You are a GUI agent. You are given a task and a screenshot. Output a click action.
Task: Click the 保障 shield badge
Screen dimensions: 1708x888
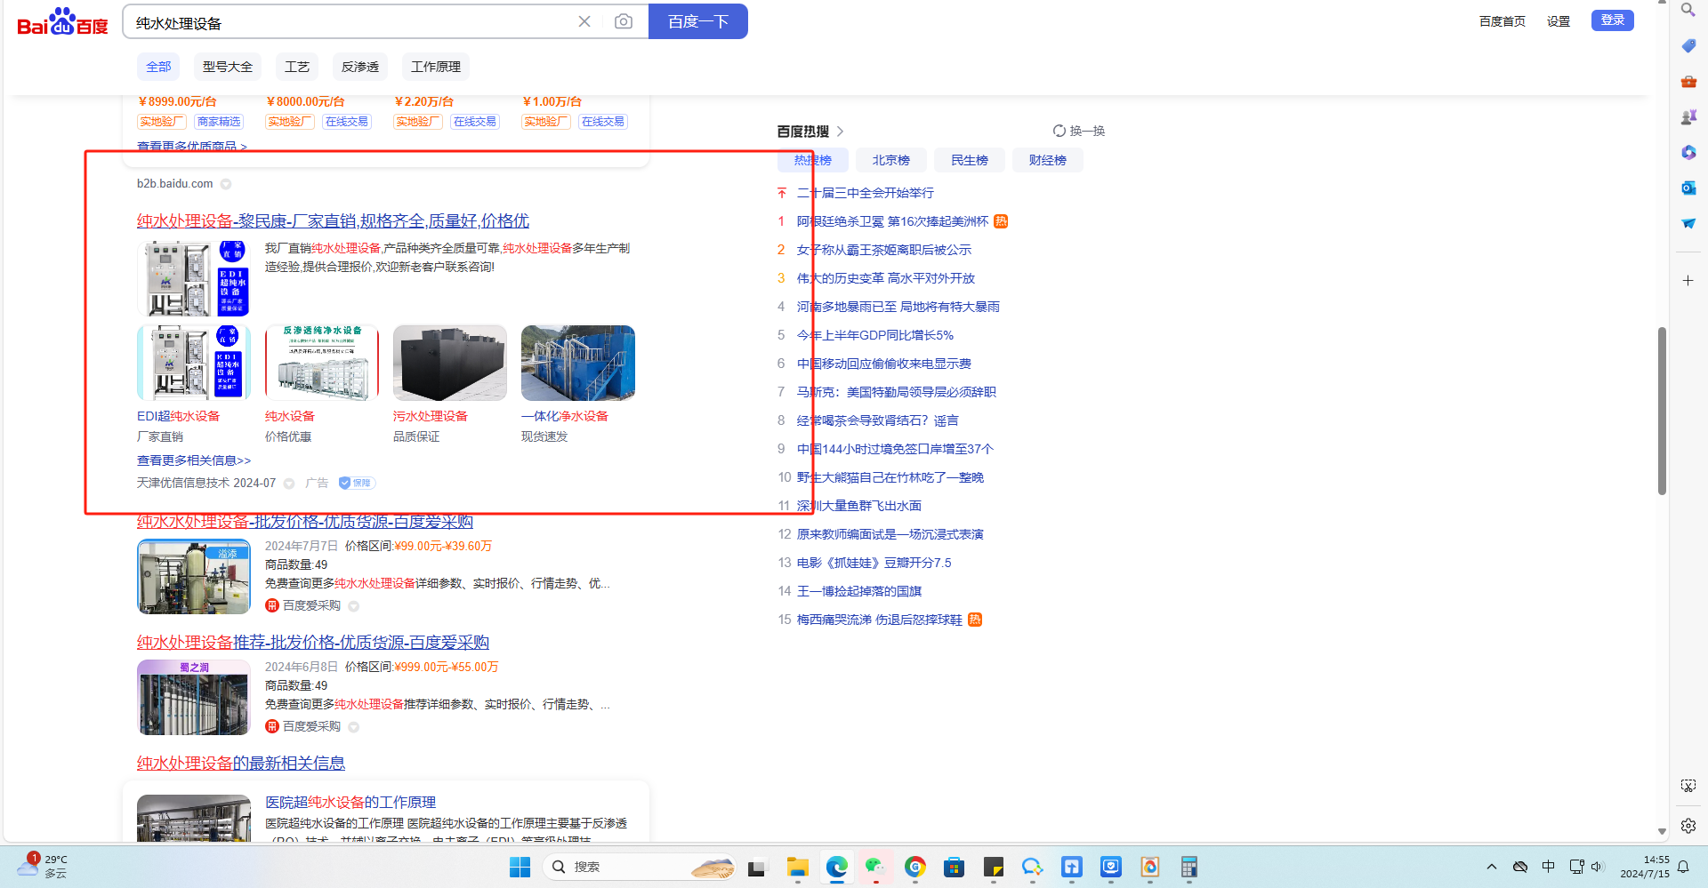pos(357,483)
